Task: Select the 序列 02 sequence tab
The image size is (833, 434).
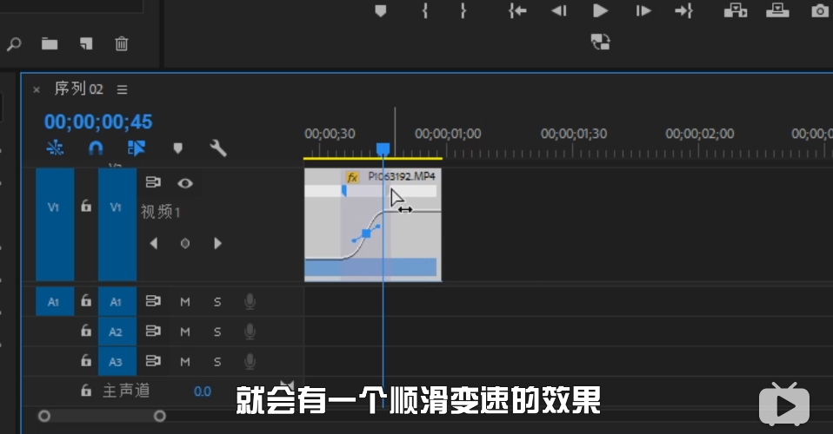Action: coord(78,89)
